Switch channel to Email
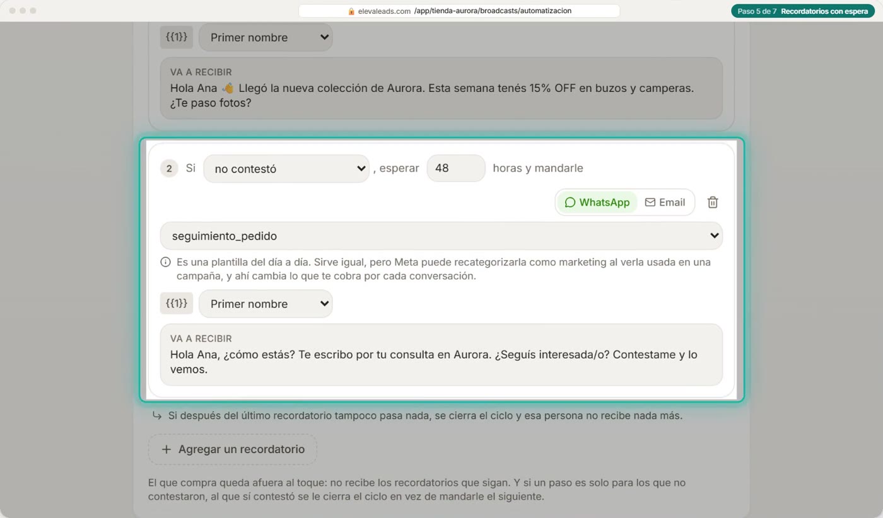This screenshot has width=883, height=518. 665,202
